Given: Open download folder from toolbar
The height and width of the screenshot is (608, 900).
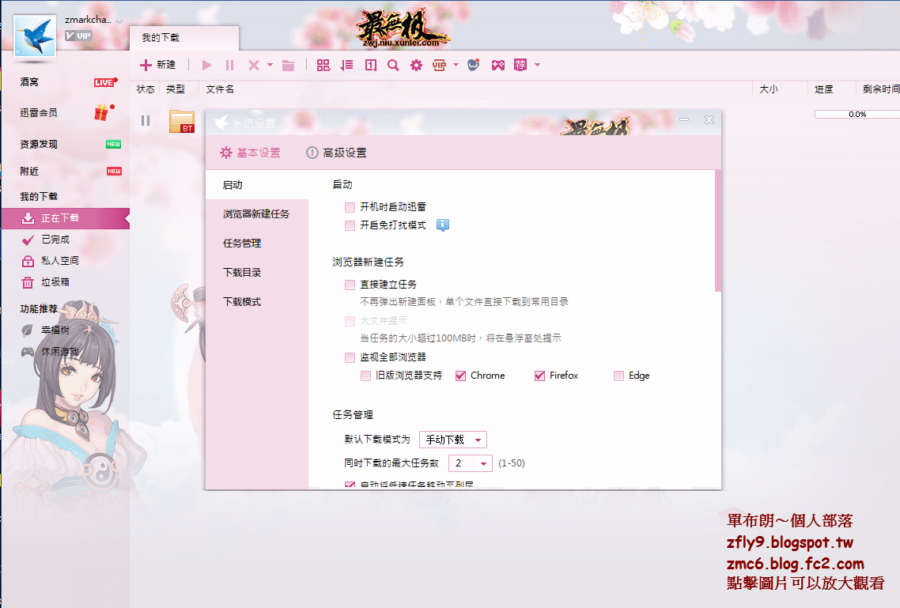Looking at the screenshot, I should 288,66.
